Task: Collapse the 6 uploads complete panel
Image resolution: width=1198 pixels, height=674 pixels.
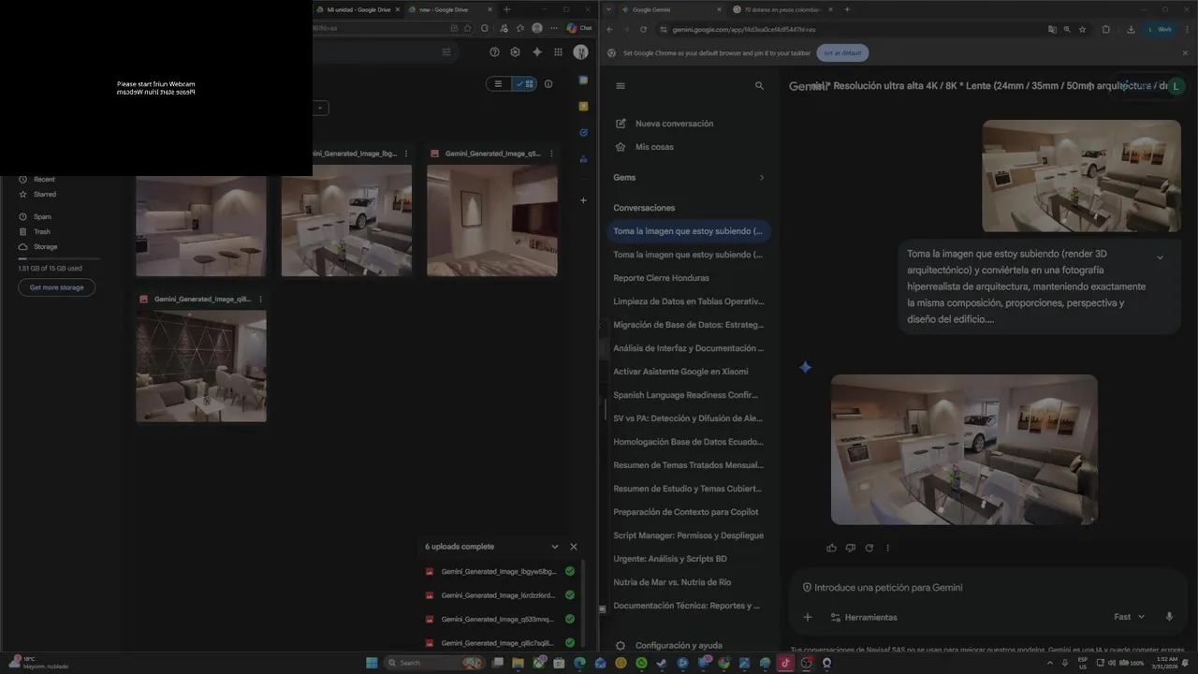Action: point(555,547)
